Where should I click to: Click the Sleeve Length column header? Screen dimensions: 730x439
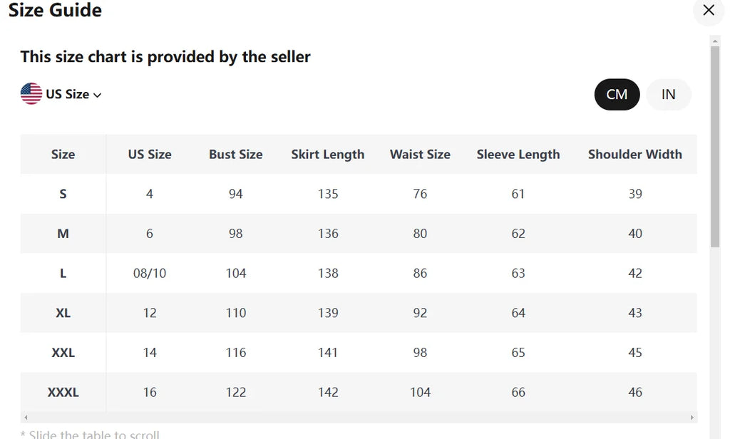tap(518, 154)
